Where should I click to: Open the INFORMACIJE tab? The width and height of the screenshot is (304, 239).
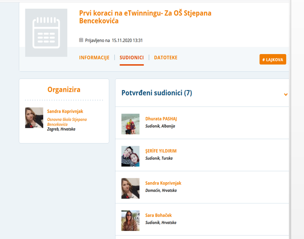pos(94,58)
